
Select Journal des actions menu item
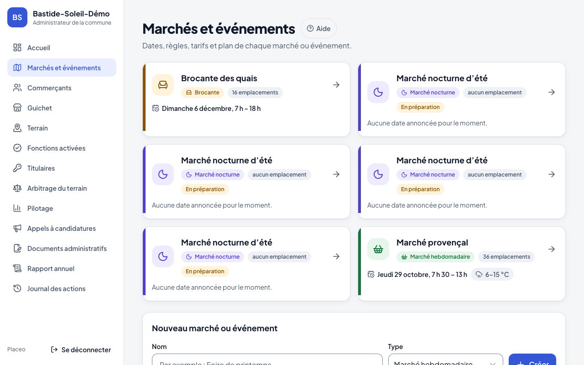pyautogui.click(x=62, y=288)
